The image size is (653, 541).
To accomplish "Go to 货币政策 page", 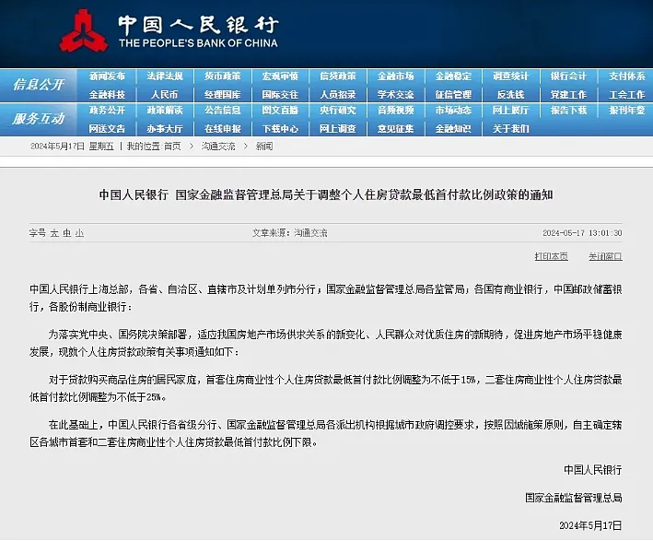I will 222,76.
